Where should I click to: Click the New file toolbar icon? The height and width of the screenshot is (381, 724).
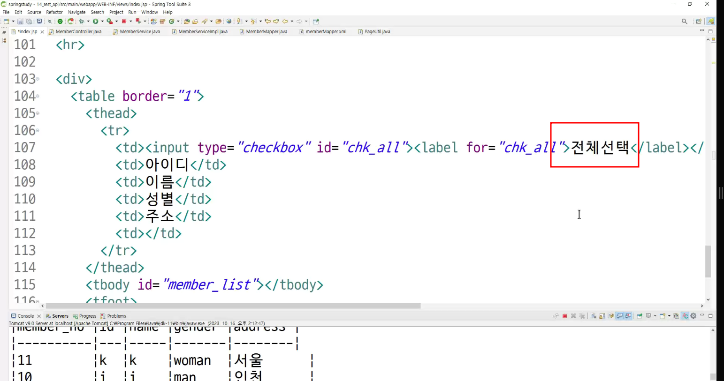click(x=7, y=22)
